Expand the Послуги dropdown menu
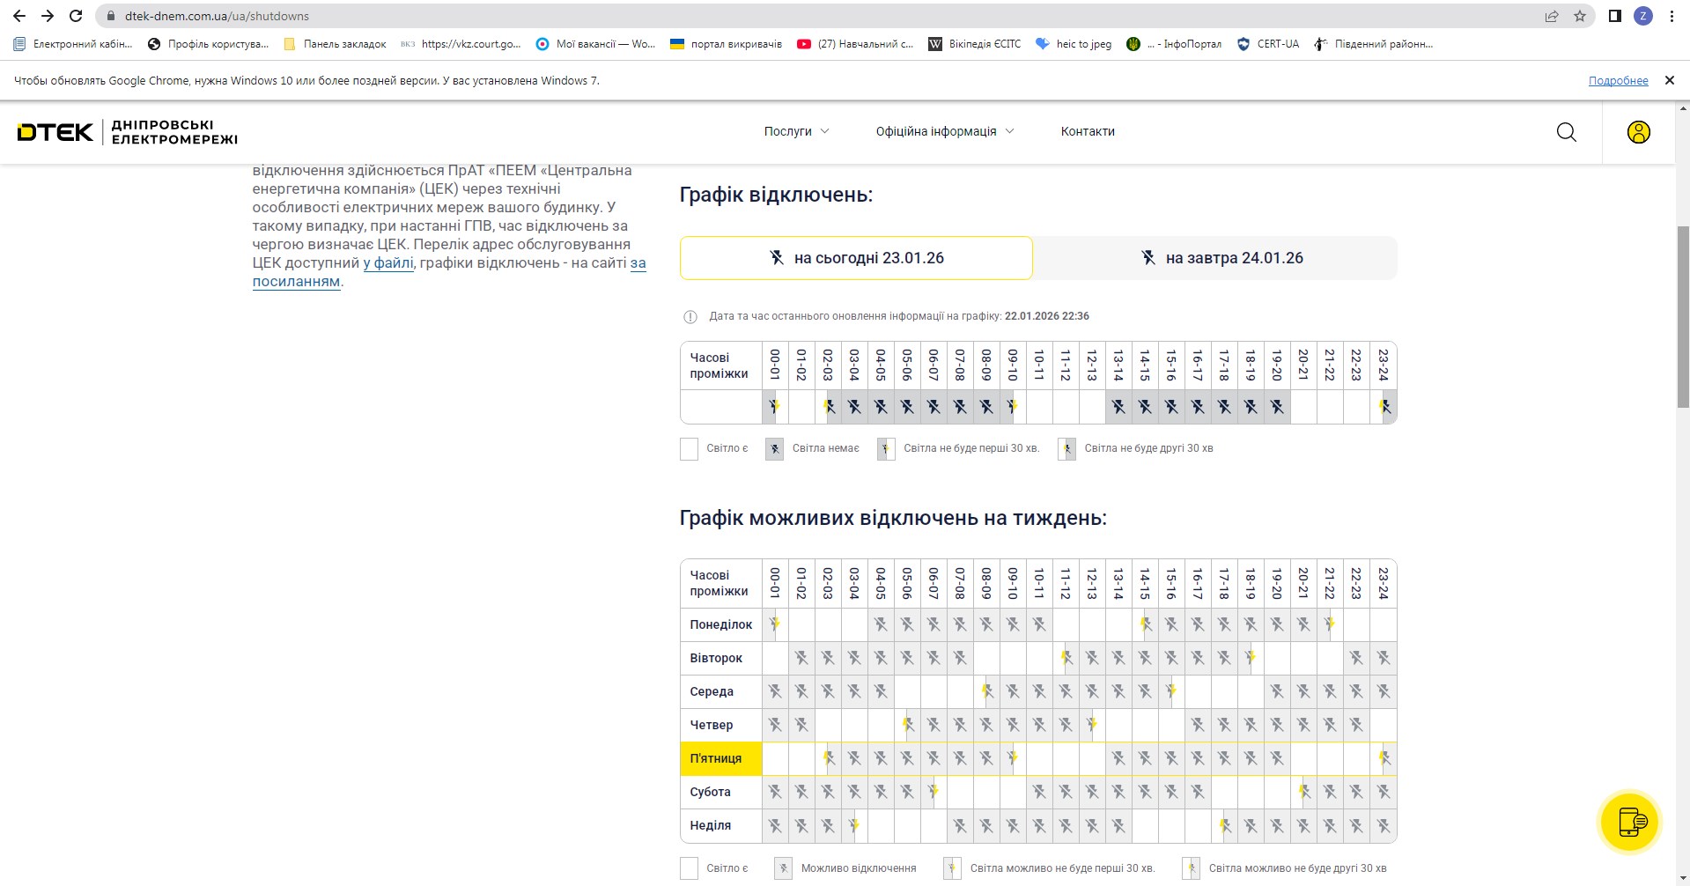 (x=796, y=131)
